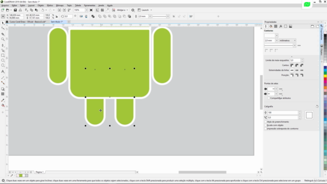Select the Rectangle tool

click(3, 56)
